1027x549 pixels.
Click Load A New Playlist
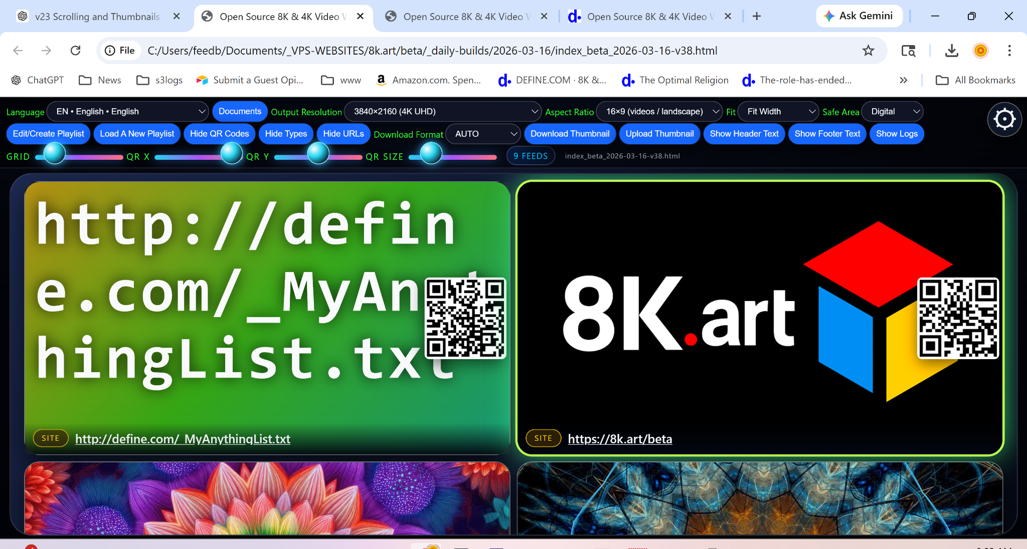click(137, 134)
